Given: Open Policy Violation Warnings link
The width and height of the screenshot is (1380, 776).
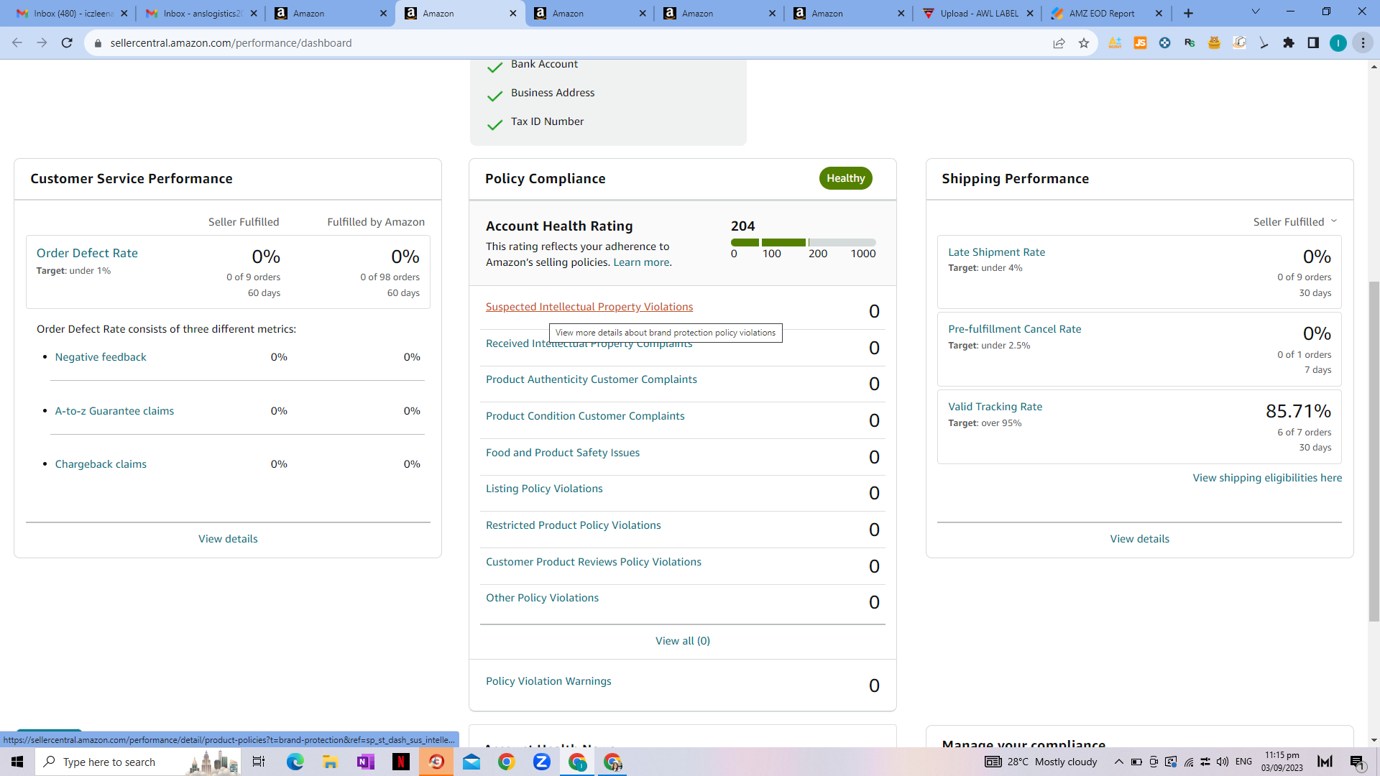Looking at the screenshot, I should [x=548, y=681].
